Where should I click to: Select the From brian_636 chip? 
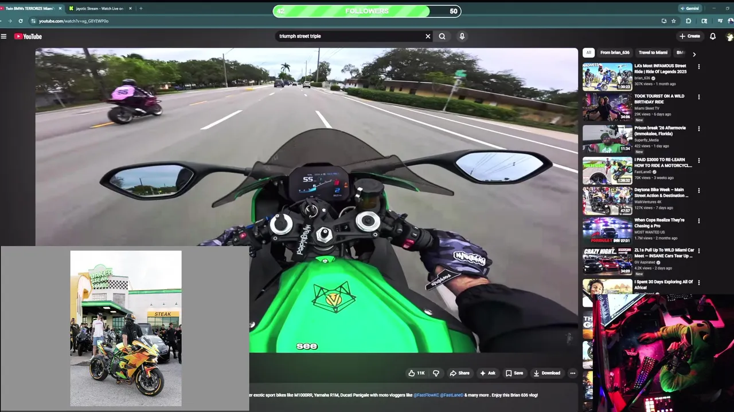[x=615, y=53]
